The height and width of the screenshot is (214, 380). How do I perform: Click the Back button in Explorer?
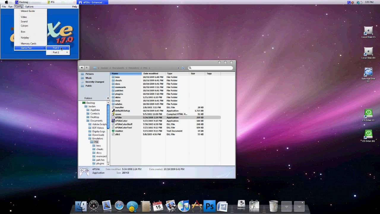pos(82,68)
